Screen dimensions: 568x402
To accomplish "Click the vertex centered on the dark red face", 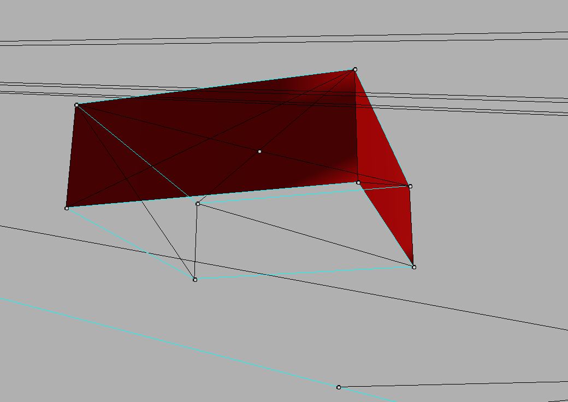I will pyautogui.click(x=259, y=151).
